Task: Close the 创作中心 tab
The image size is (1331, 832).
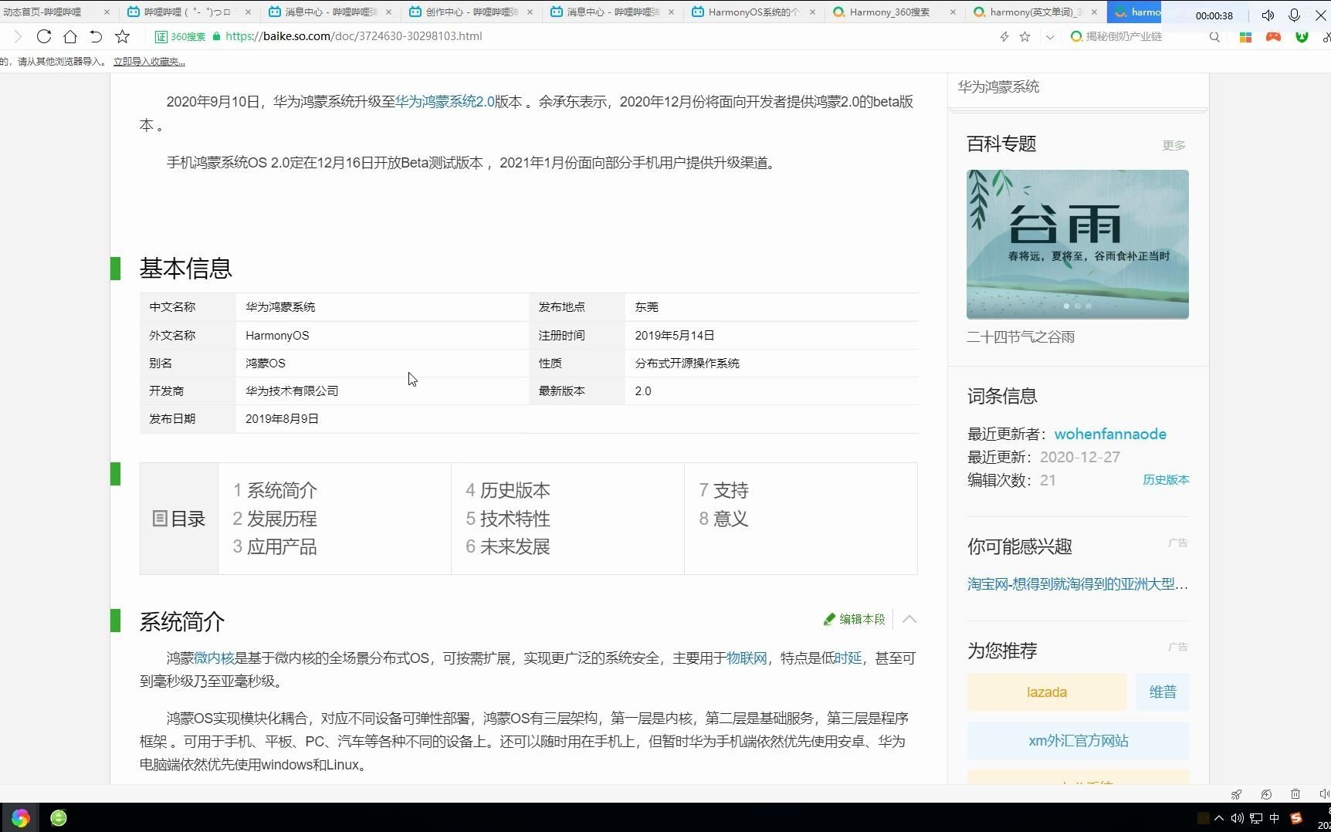Action: 530,12
